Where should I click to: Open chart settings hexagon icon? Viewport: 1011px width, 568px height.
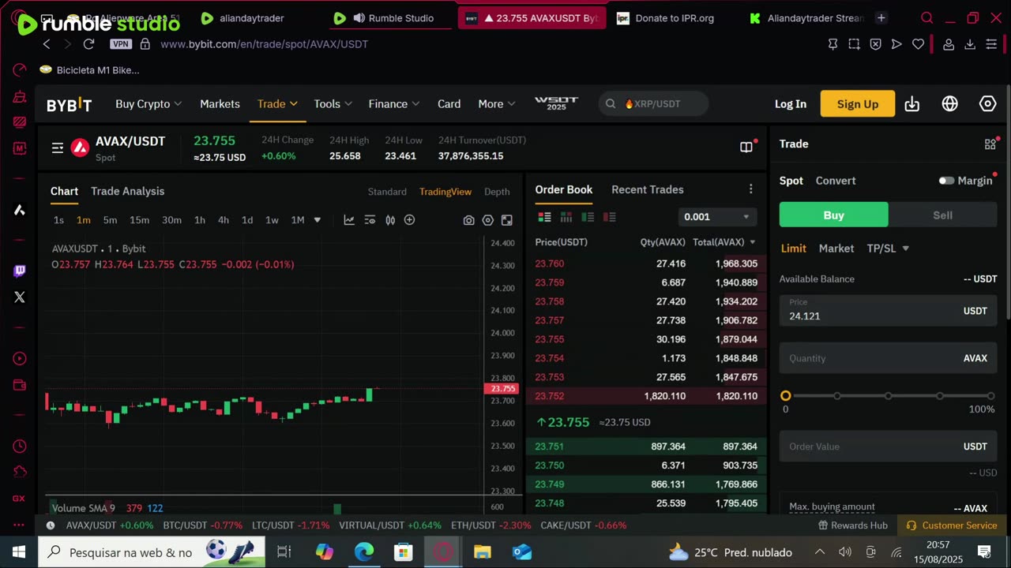pyautogui.click(x=487, y=220)
